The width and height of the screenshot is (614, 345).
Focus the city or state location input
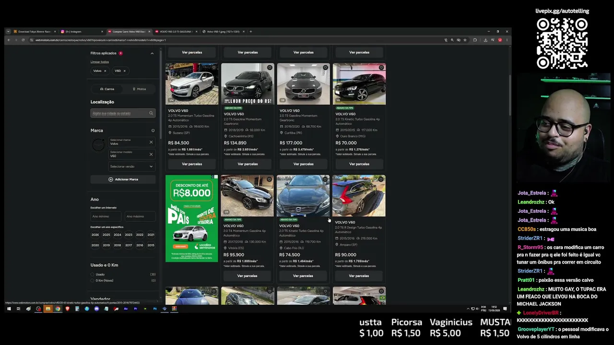tap(123, 113)
